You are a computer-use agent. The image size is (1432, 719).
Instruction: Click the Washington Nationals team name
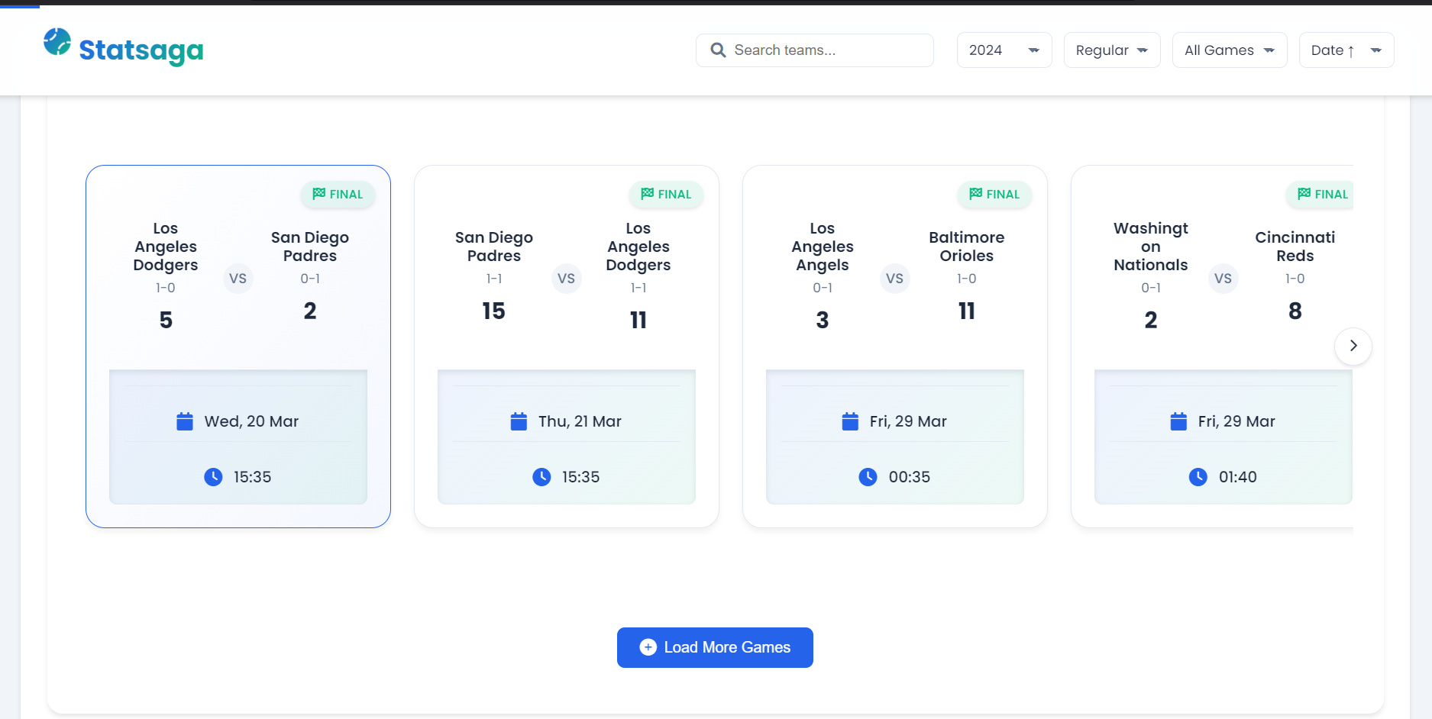coord(1151,247)
